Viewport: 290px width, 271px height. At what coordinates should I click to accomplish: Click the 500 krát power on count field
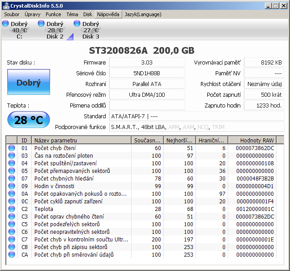point(264,95)
